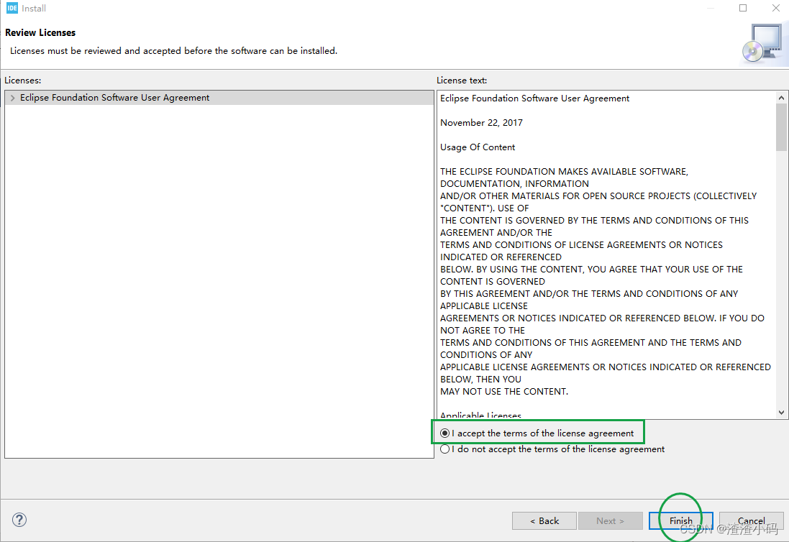Click the help question mark icon
Screen dimensions: 789x542
(x=19, y=520)
